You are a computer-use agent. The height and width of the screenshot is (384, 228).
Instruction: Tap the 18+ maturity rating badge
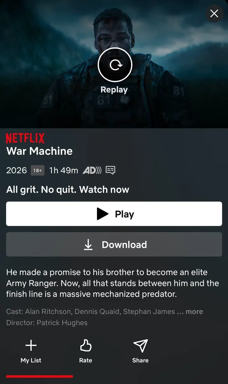click(x=38, y=171)
